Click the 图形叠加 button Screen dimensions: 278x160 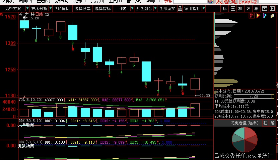(167, 8)
